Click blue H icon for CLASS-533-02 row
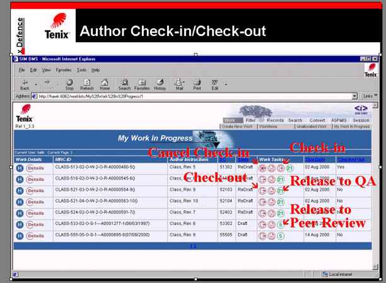The image size is (386, 283). coord(20,224)
